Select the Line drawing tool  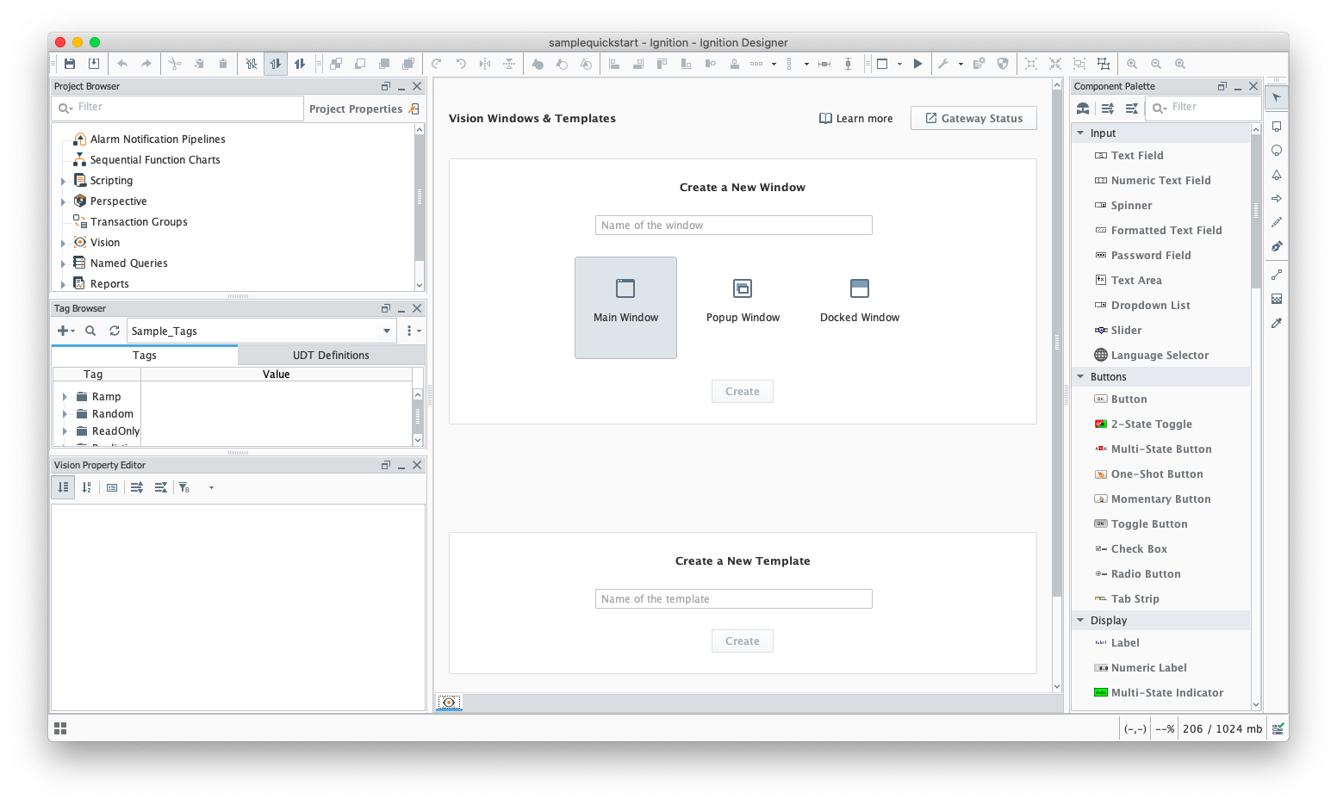[x=1277, y=275]
